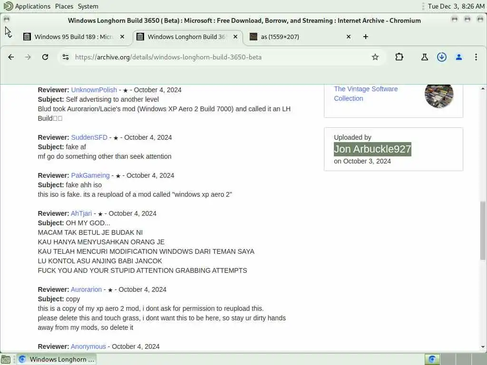Screen dimensions: 487x365
Task: Reload the archive.org page
Action: point(45,57)
